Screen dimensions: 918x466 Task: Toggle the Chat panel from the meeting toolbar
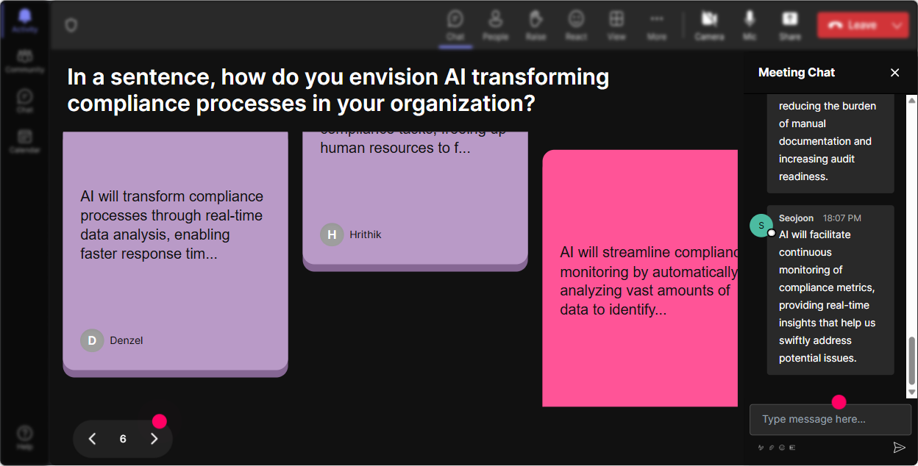(x=455, y=25)
